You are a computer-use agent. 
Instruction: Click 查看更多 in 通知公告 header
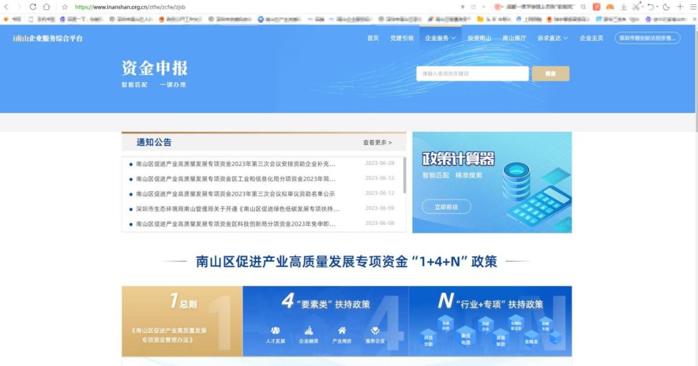click(377, 142)
